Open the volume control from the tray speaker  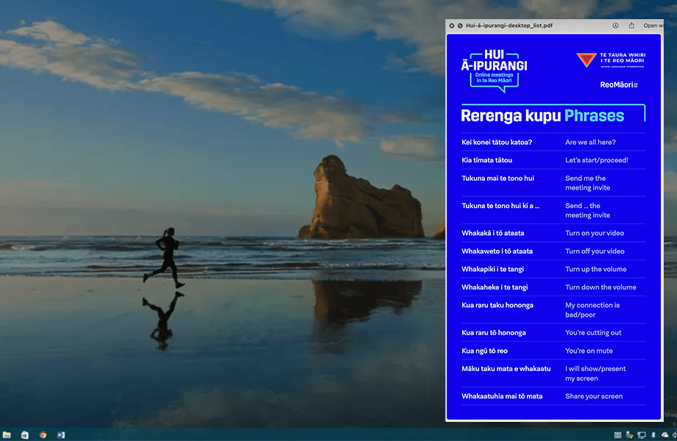[676, 435]
